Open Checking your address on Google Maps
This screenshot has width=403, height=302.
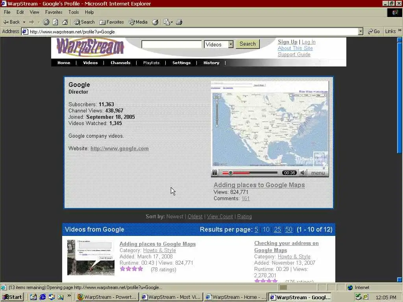click(287, 247)
